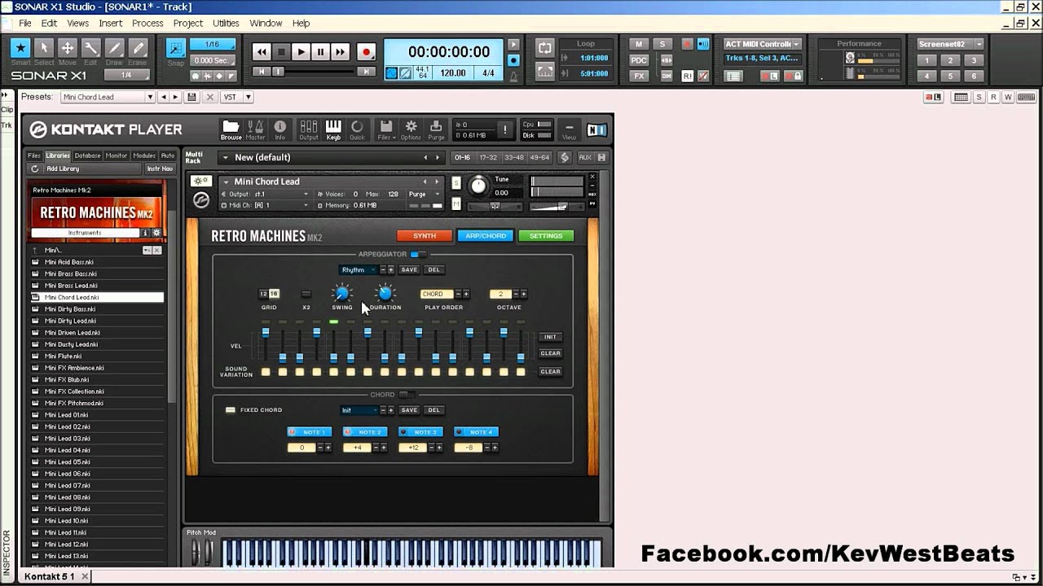
Task: Select the Erase tool
Action: coord(139,48)
